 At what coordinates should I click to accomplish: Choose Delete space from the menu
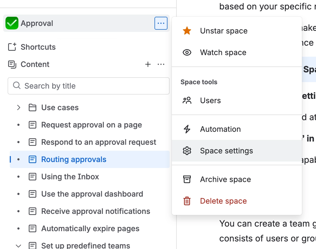tap(237, 201)
